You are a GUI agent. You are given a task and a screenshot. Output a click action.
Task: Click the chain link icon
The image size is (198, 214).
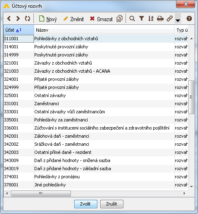pos(169,18)
